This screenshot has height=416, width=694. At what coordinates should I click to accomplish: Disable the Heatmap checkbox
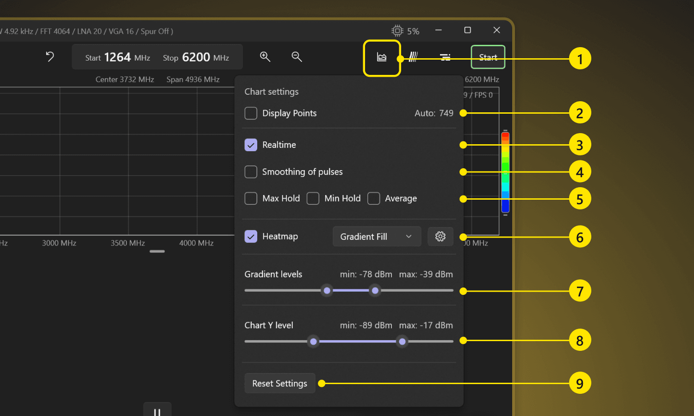point(251,237)
